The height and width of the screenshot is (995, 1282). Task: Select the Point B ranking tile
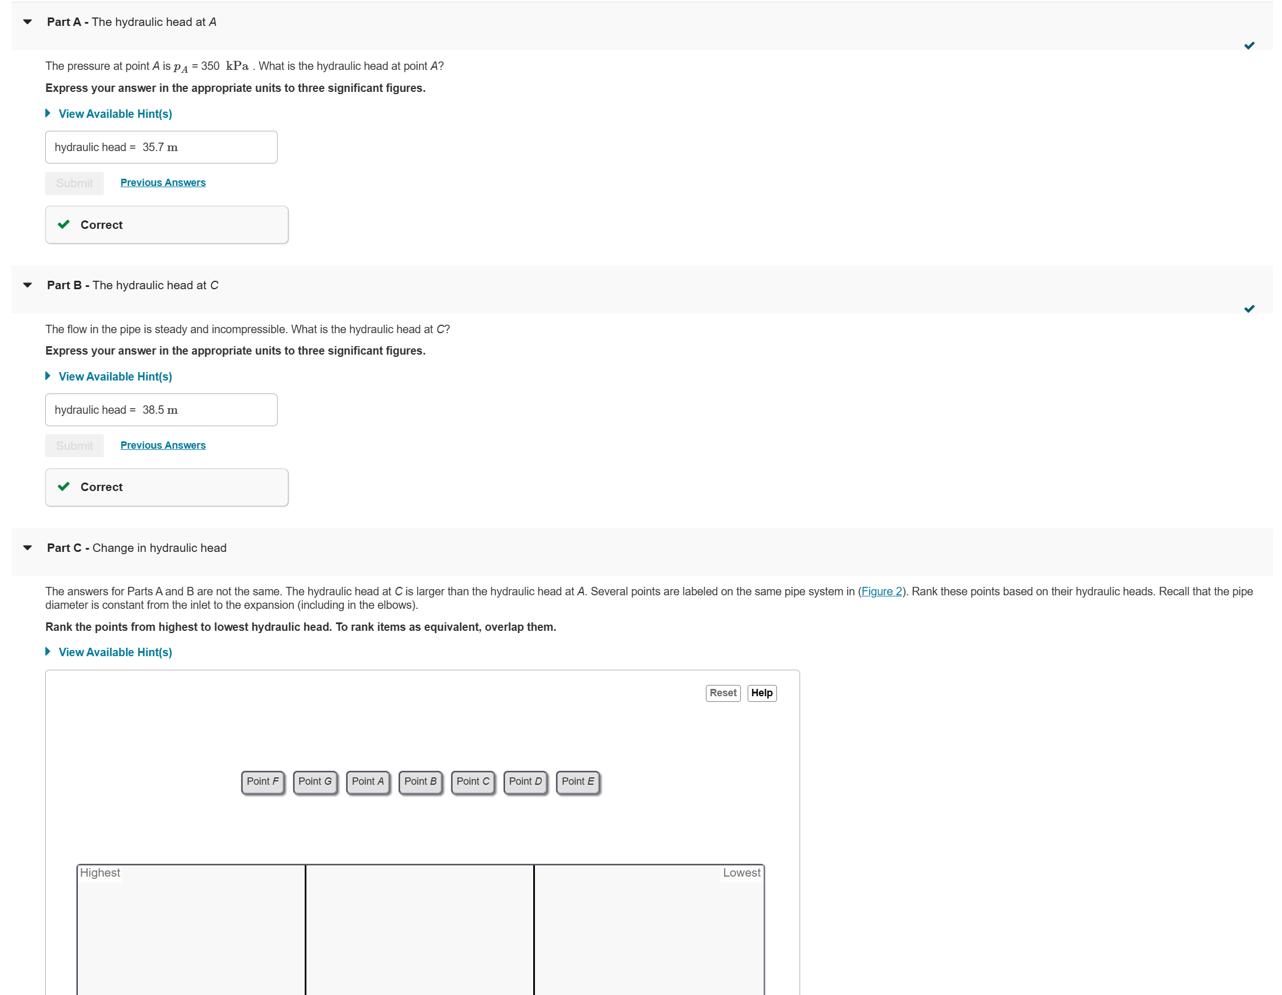(x=420, y=781)
